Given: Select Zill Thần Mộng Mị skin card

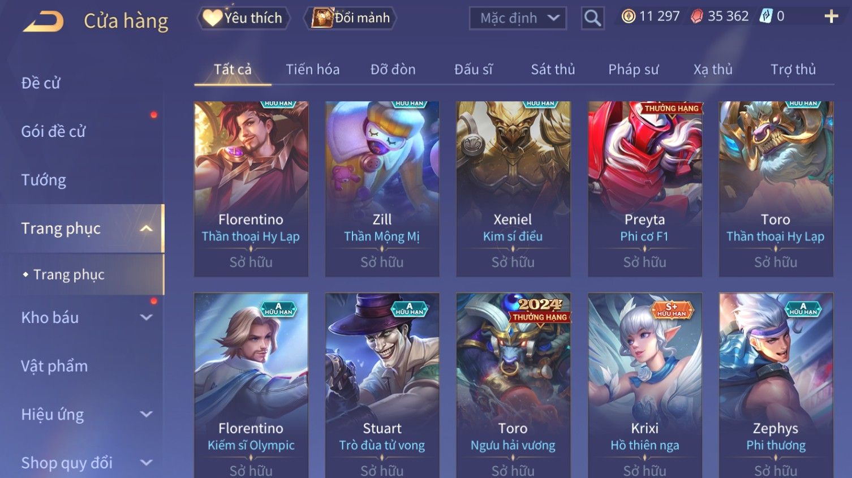Looking at the screenshot, I should click(x=382, y=189).
